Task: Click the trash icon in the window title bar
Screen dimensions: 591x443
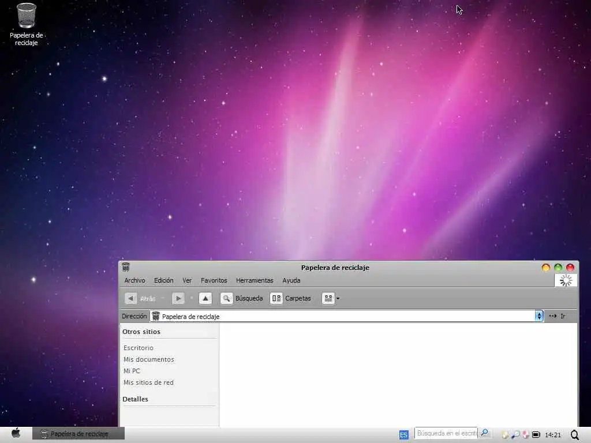Action: click(x=126, y=267)
